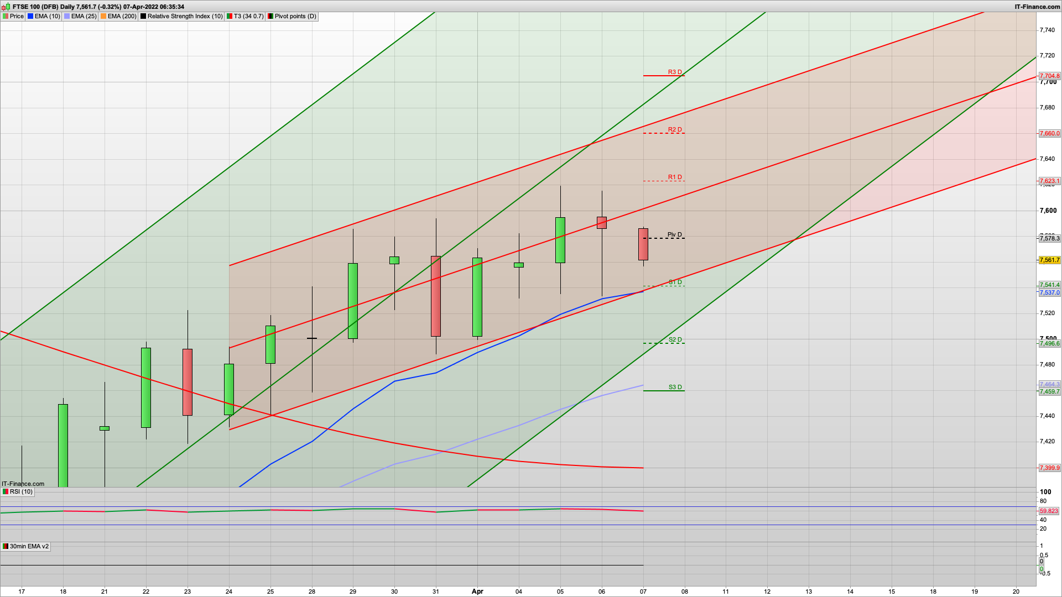Click the candlestick chart icon beside FTSE 100 title
Viewport: 1062px width, 597px height.
7,7
